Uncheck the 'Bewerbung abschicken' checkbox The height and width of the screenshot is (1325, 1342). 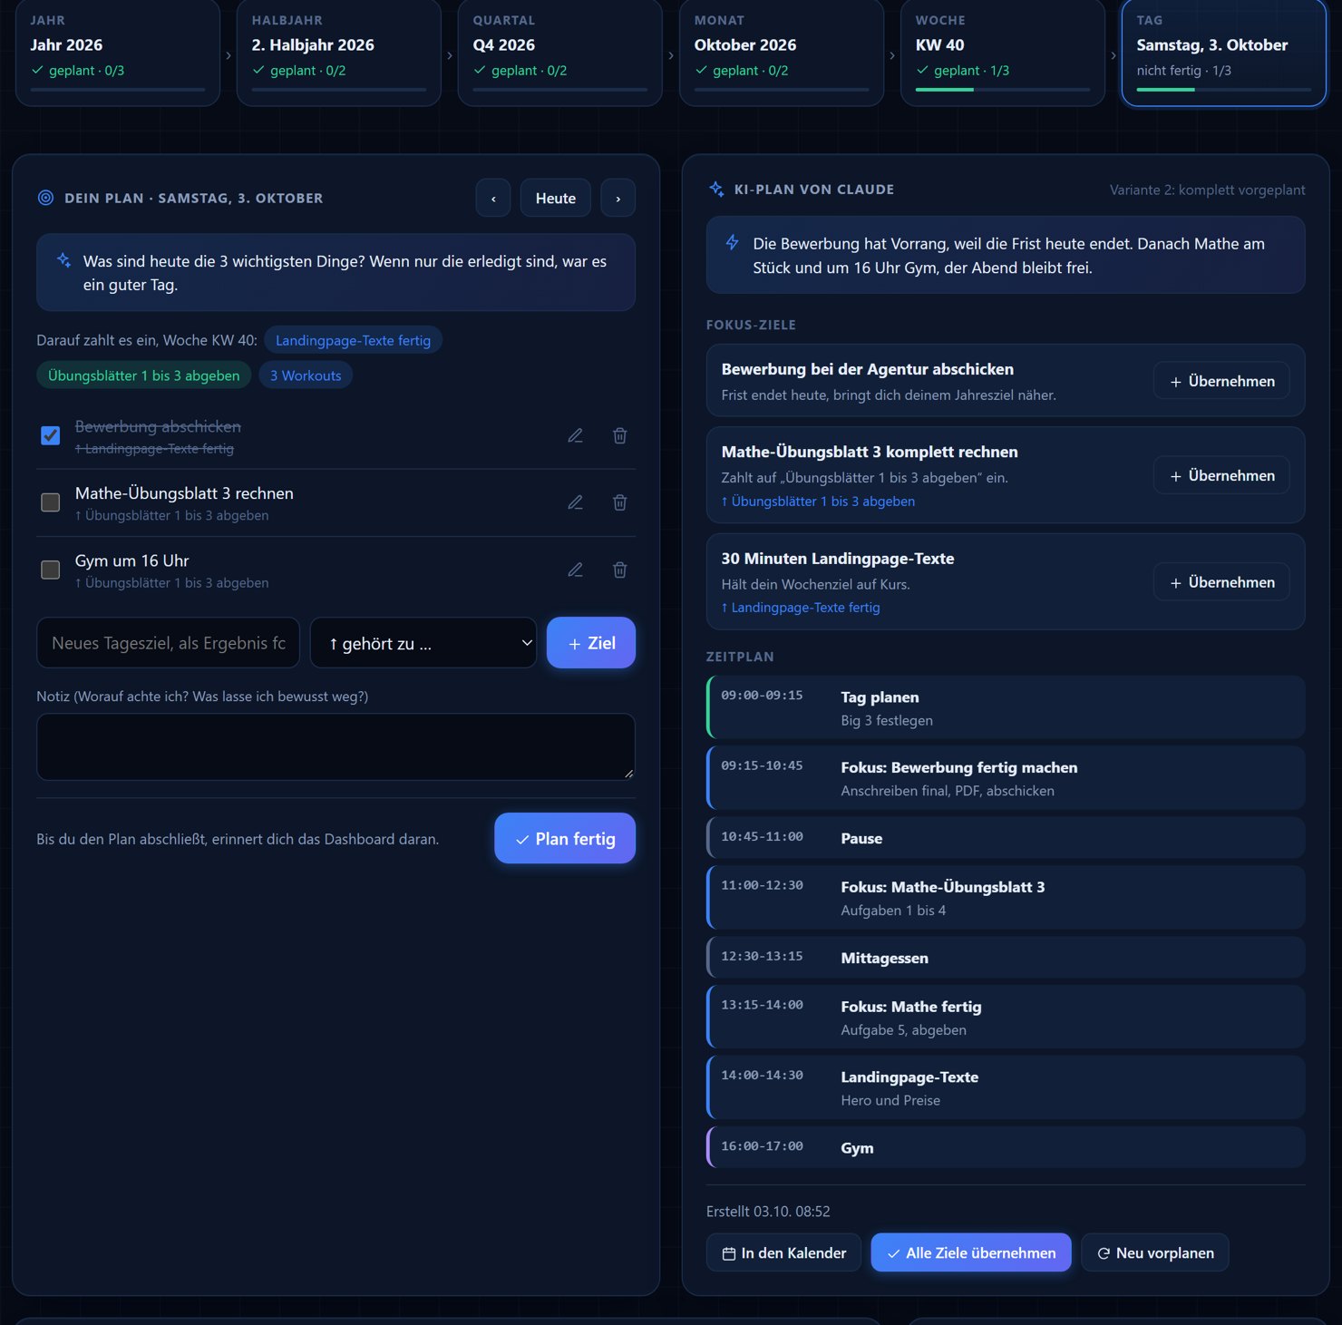coord(51,435)
